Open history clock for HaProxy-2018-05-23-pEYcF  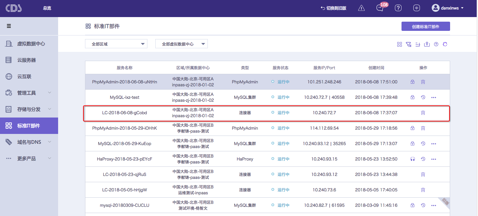[423, 159]
